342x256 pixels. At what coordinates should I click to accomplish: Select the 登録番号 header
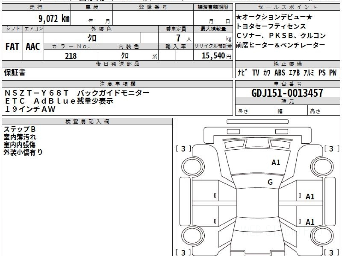[153, 7]
